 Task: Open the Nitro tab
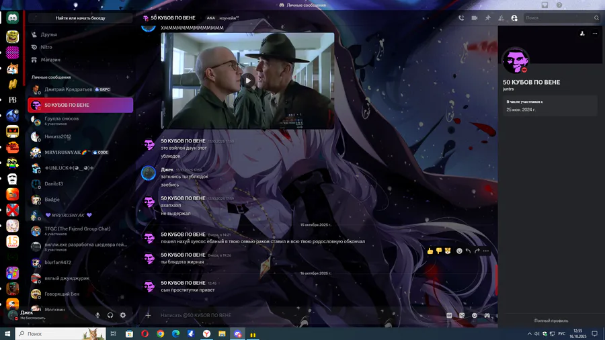tap(80, 47)
